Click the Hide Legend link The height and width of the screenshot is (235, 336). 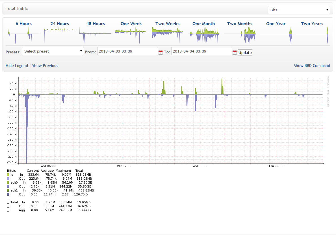[x=17, y=66]
